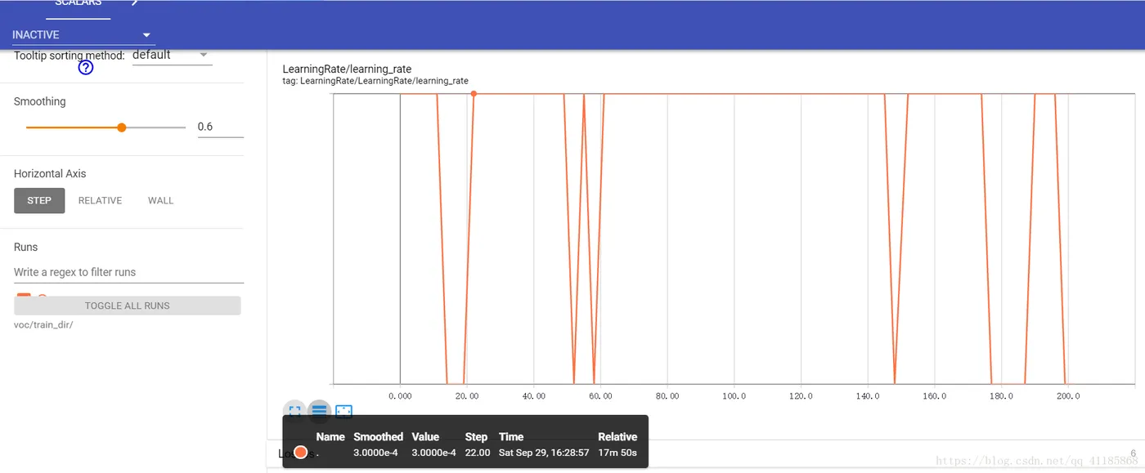The height and width of the screenshot is (473, 1145).
Task: Fit domain to data icon
Action: click(x=343, y=412)
